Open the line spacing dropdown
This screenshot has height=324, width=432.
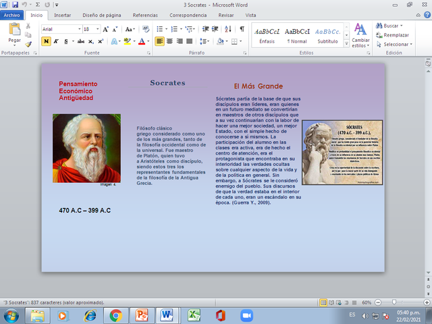(205, 41)
